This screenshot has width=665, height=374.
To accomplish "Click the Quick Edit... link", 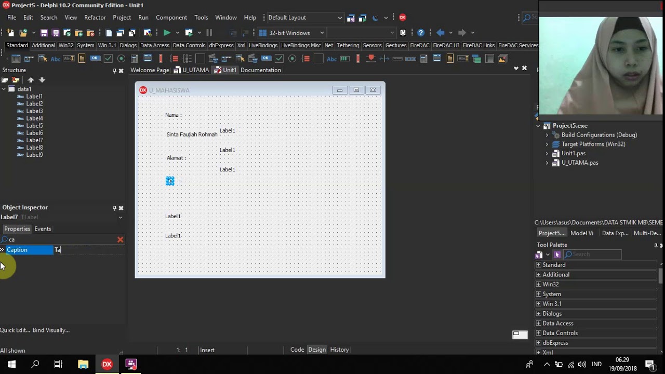I will pyautogui.click(x=15, y=330).
